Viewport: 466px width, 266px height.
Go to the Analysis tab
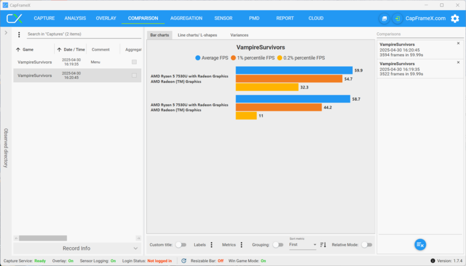75,18
